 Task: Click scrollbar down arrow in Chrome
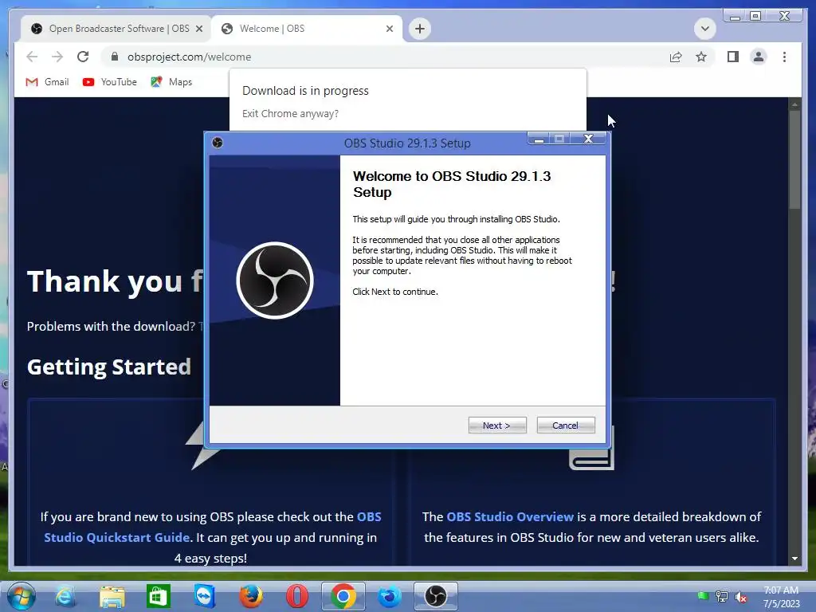point(794,559)
